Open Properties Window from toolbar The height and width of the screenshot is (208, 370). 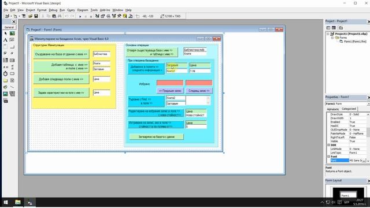[103, 16]
